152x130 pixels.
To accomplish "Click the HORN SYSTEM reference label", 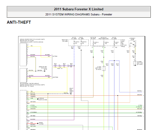I will pyautogui.click(x=41, y=123).
